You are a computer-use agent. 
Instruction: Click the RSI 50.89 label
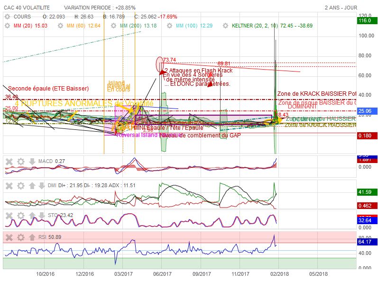tap(50, 237)
